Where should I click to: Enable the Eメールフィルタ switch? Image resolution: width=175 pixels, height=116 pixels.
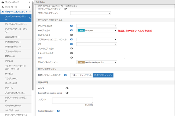71,53
